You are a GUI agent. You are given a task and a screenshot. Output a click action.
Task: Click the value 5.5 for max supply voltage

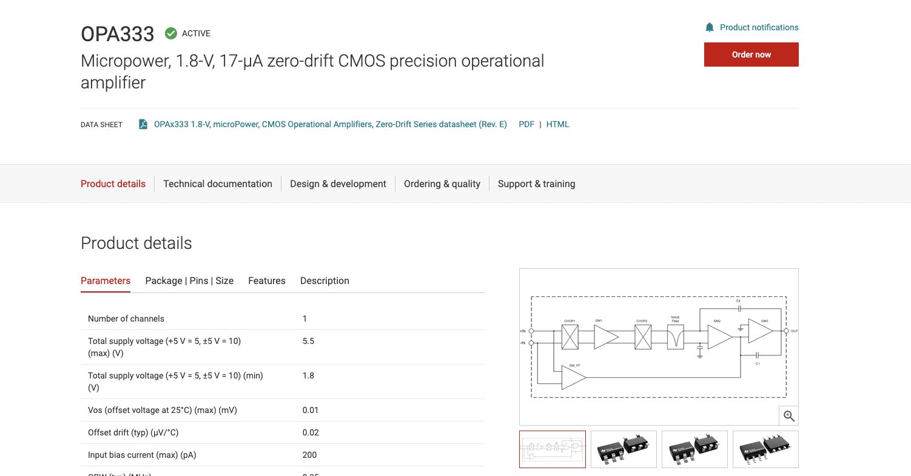(308, 341)
